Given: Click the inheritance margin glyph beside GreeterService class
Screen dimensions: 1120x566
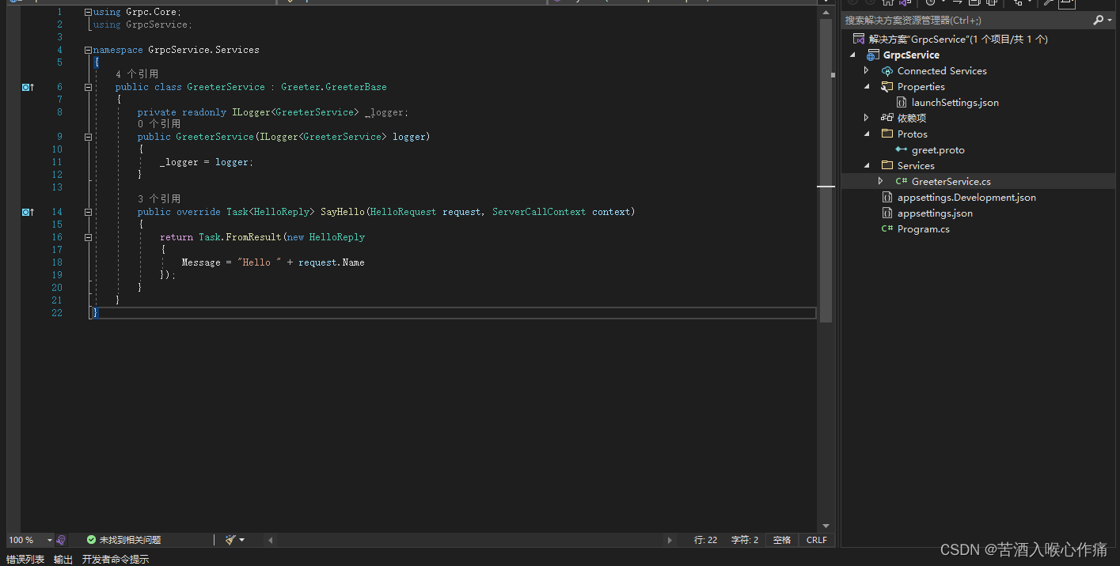Looking at the screenshot, I should pos(28,87).
